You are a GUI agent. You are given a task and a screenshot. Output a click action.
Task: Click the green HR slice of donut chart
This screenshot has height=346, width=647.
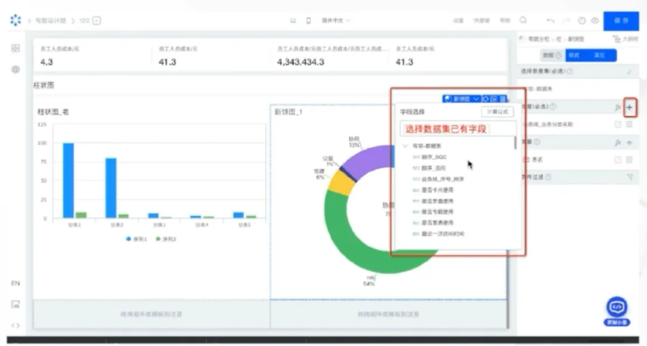355,247
